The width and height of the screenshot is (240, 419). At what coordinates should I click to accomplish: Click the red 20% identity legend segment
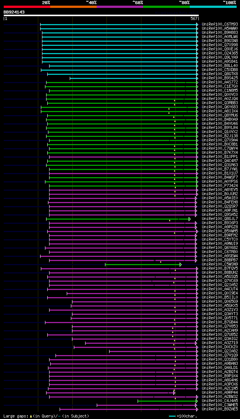coord(27,7)
